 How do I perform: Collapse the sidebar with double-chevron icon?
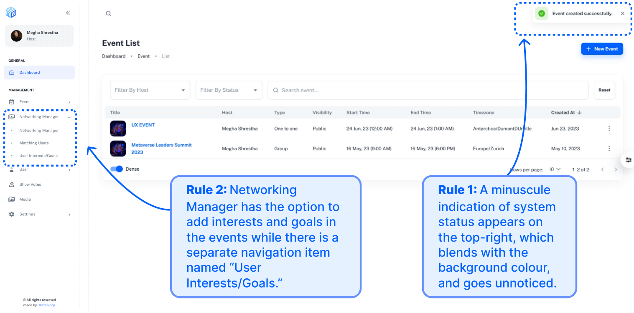(68, 13)
